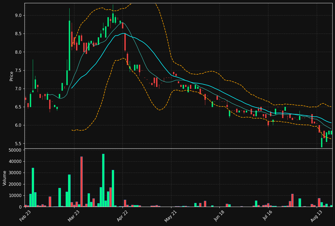Click the 'May 21' date label
335x226 pixels.
point(171,216)
